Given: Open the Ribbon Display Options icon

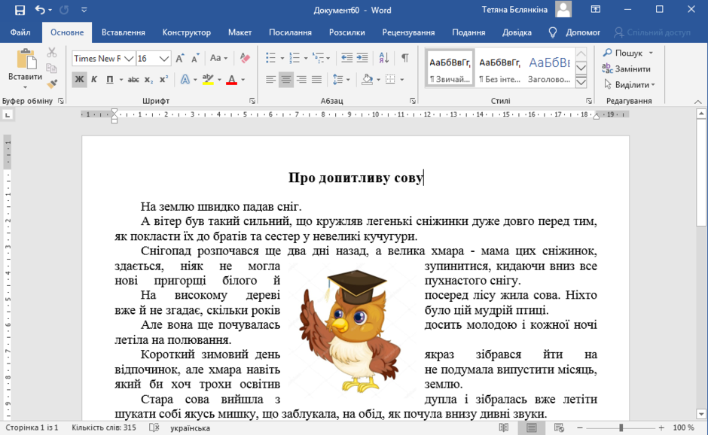Looking at the screenshot, I should (596, 10).
